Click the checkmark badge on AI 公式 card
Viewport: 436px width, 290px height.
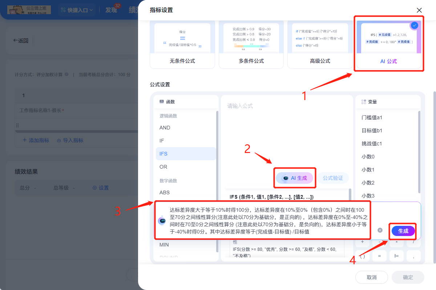pos(415,25)
